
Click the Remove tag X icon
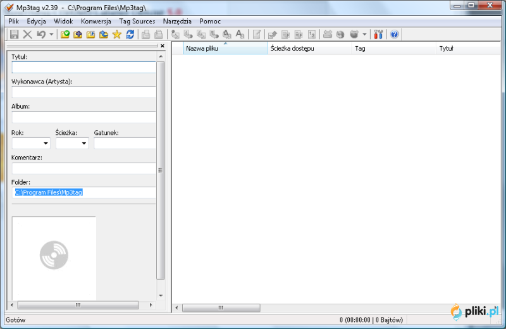(x=27, y=34)
